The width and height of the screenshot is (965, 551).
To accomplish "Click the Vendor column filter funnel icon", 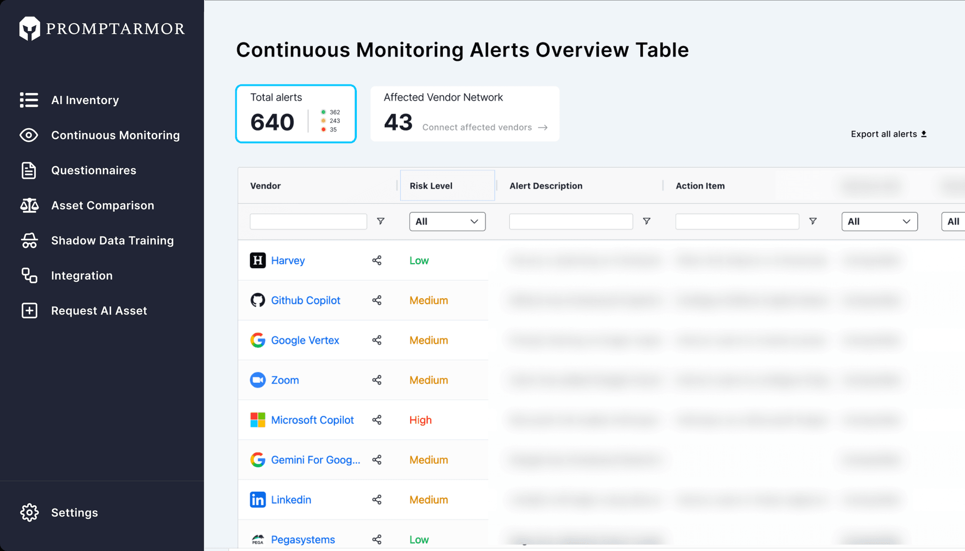I will 381,221.
